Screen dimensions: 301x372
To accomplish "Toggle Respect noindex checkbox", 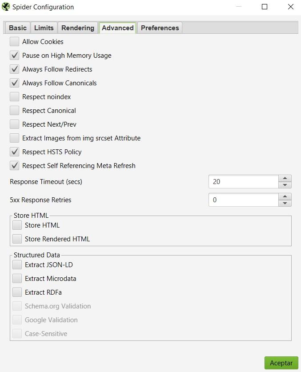I will tap(15, 97).
